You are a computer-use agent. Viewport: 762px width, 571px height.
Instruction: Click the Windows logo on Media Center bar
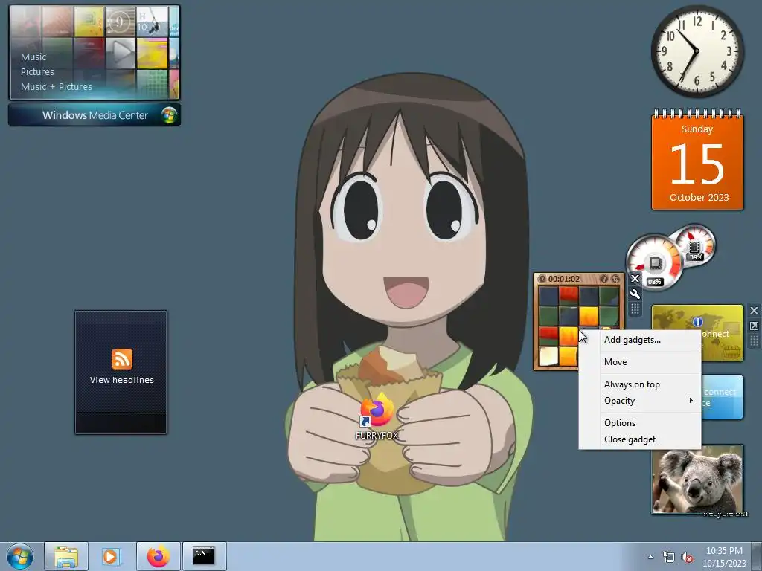[x=169, y=115]
